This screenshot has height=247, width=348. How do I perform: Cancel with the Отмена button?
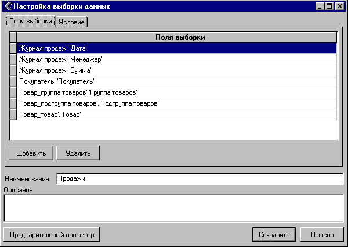point(322,235)
